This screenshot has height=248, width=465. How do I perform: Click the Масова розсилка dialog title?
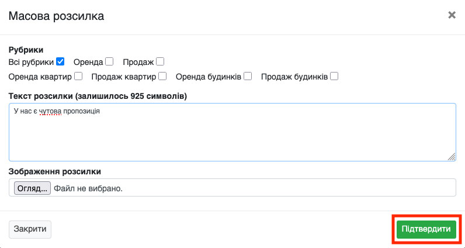coord(56,16)
